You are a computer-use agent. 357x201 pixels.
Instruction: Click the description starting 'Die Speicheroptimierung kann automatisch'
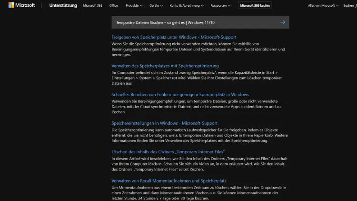point(199,135)
